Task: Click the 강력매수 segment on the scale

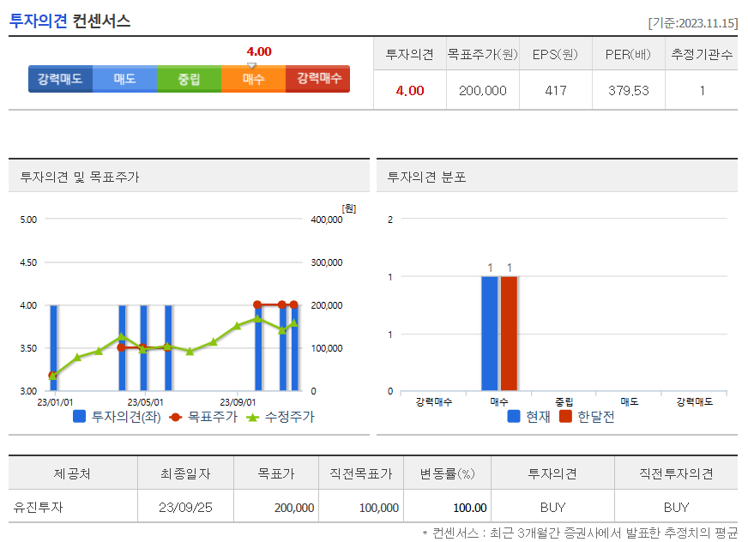Action: (317, 79)
